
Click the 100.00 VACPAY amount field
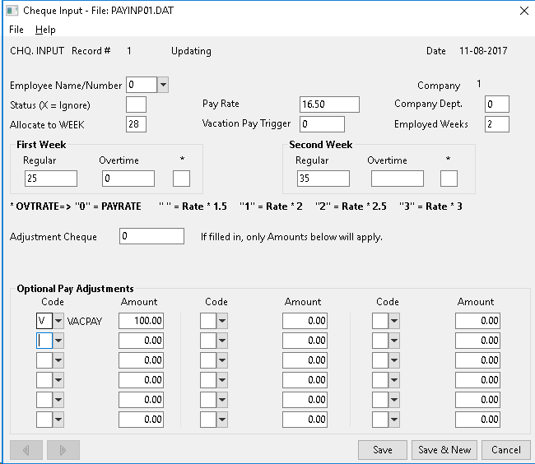pos(141,321)
